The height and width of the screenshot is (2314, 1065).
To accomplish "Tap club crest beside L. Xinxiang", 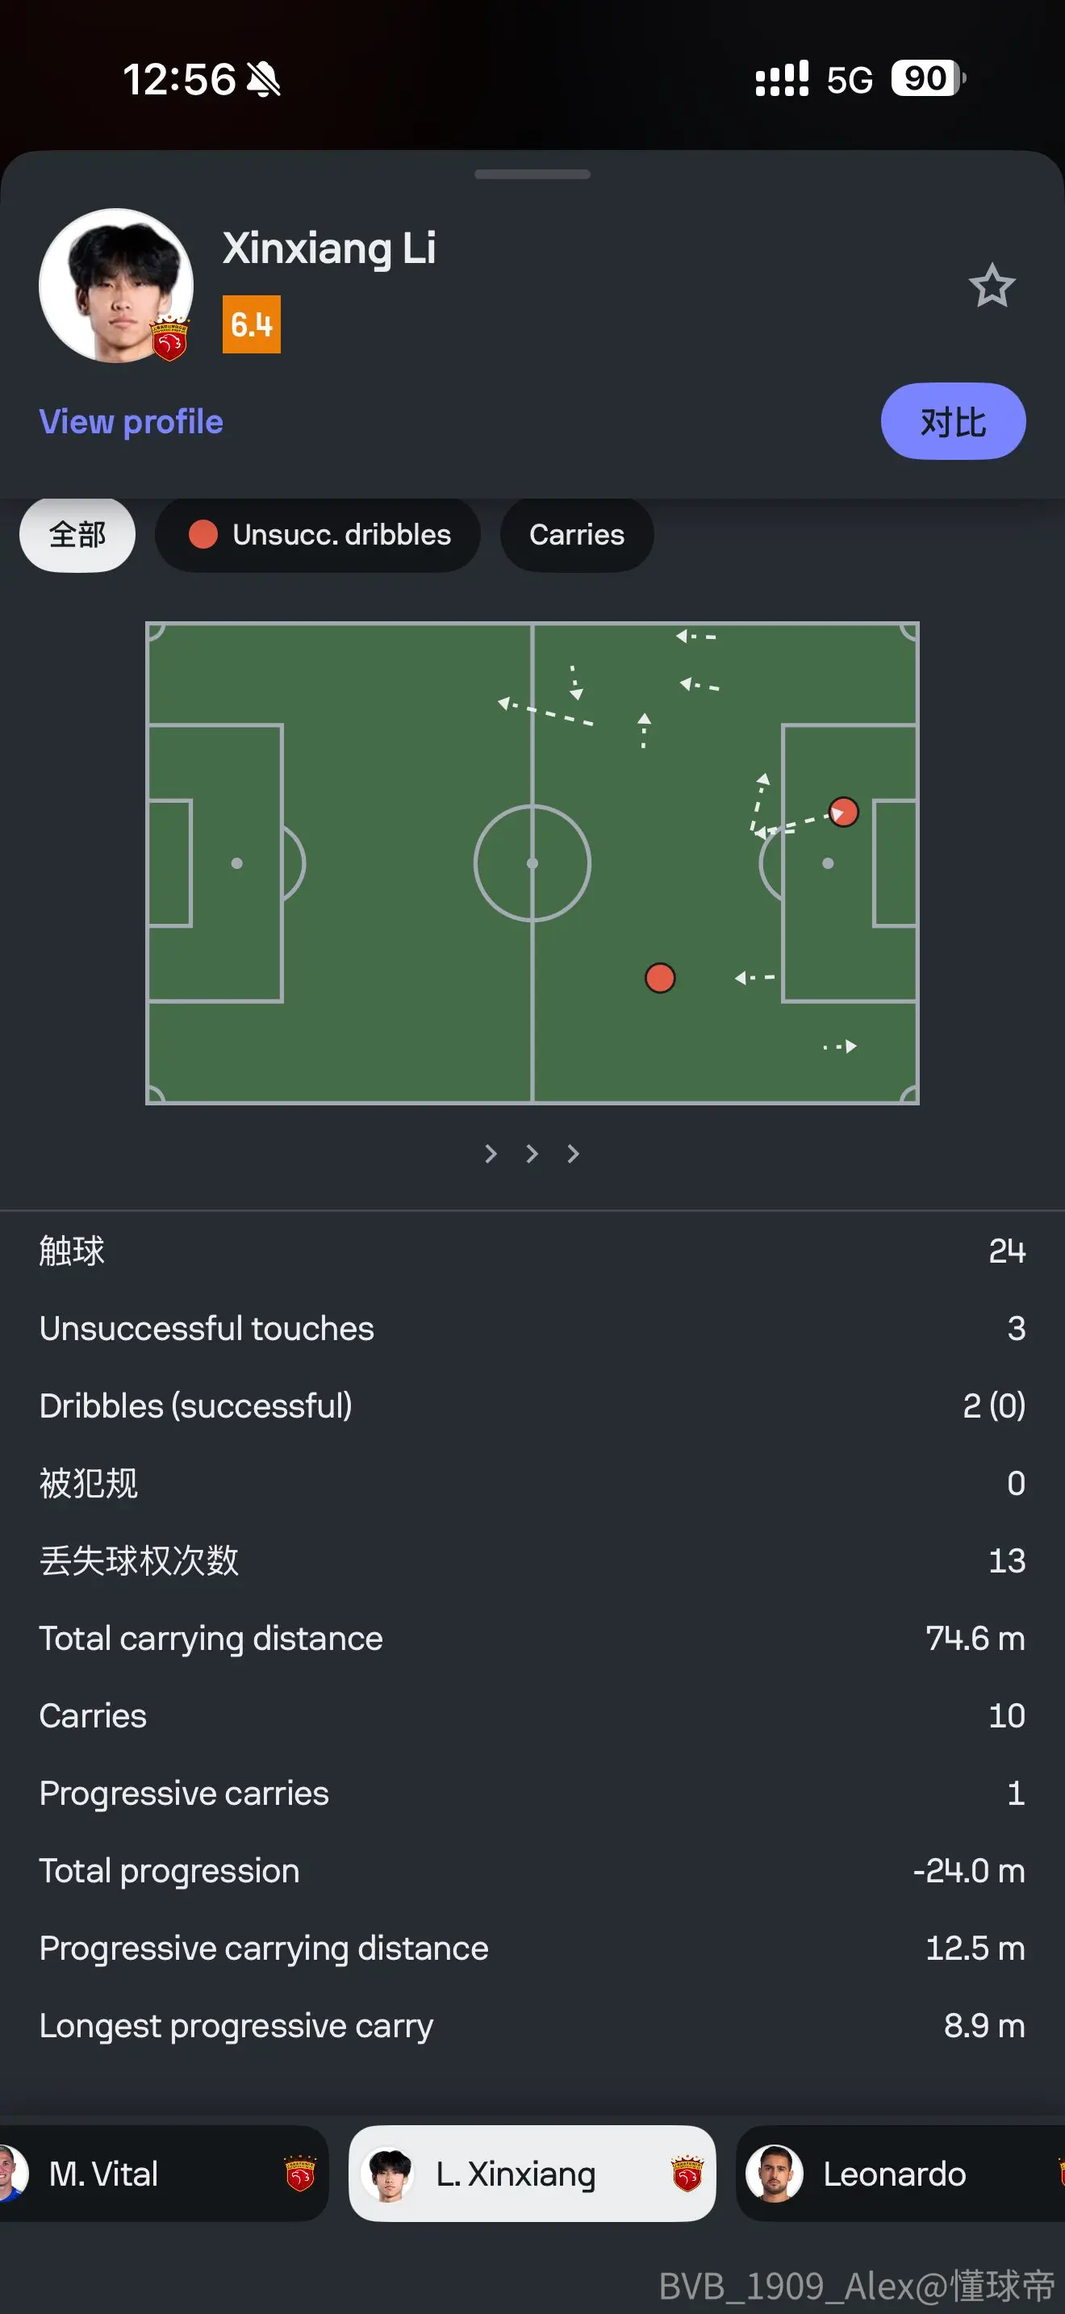I will coord(687,2174).
